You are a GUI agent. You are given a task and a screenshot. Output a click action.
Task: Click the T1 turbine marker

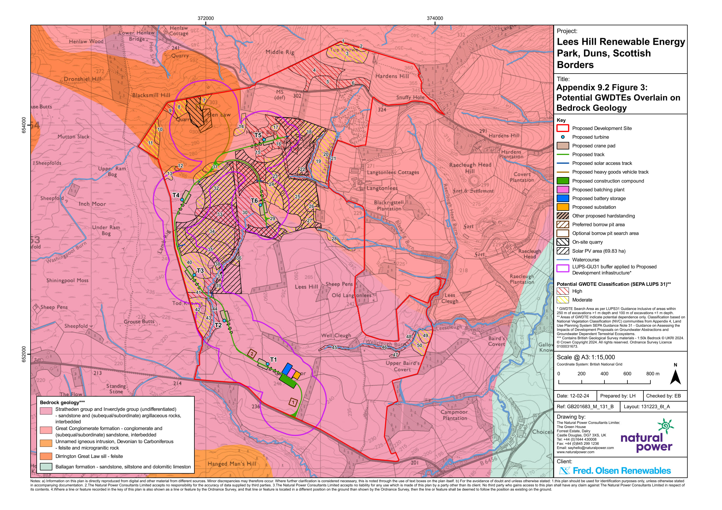[268, 364]
